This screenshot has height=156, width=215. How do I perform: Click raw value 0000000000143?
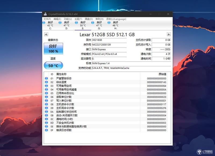[x=157, y=82]
